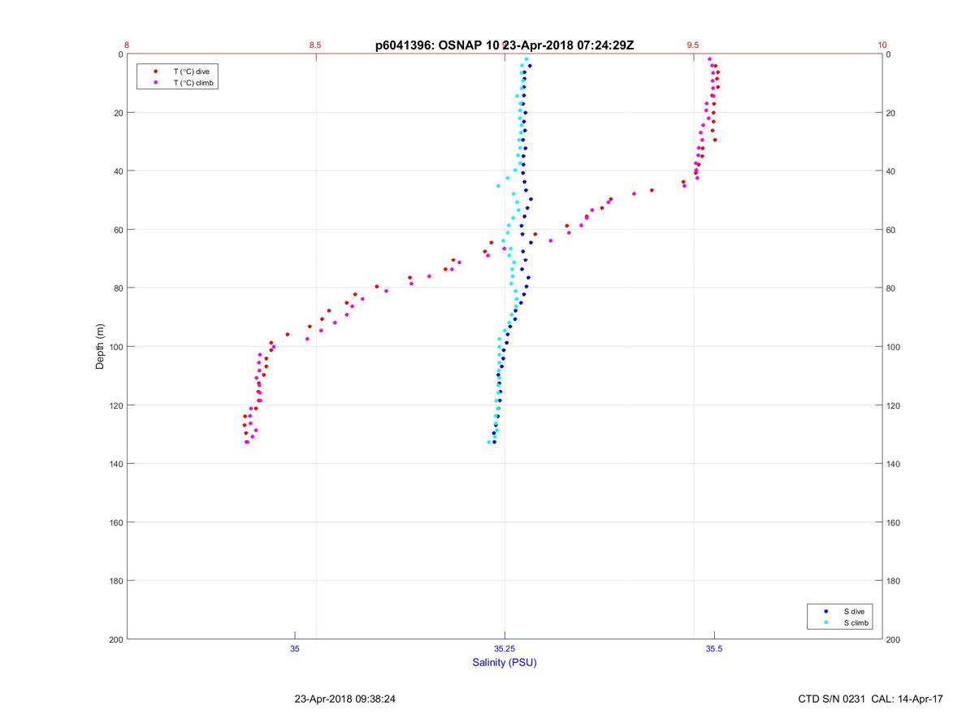Viewport: 975px width, 719px height.
Task: Click the 100 tick on the left depth axis
Action: [115, 347]
